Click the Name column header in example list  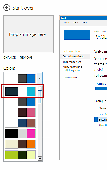[102, 108]
